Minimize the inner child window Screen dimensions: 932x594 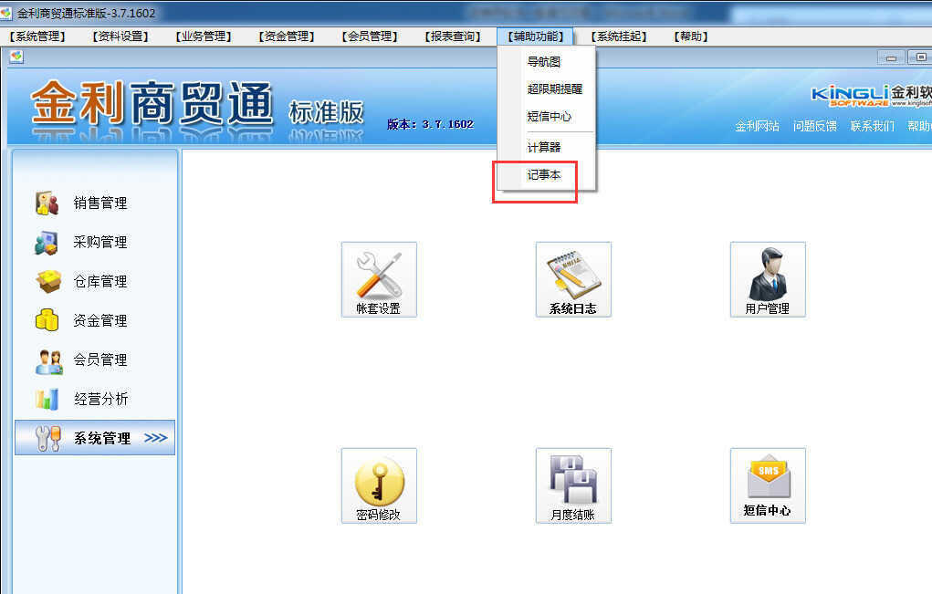[x=891, y=57]
